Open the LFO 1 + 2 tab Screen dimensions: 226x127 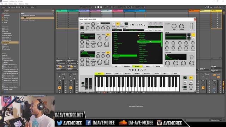tap(156, 74)
